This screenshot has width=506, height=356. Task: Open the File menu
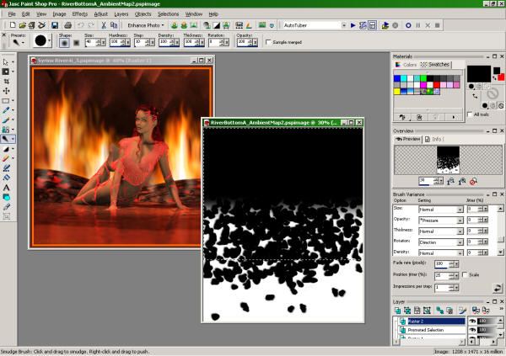12,13
